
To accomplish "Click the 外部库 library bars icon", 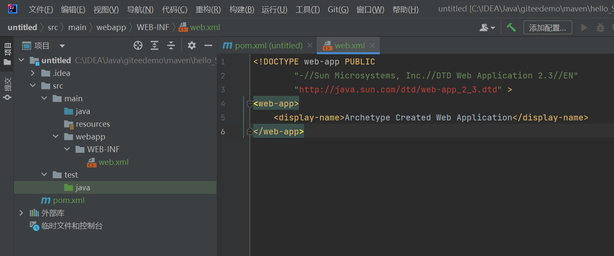I will pyautogui.click(x=34, y=213).
